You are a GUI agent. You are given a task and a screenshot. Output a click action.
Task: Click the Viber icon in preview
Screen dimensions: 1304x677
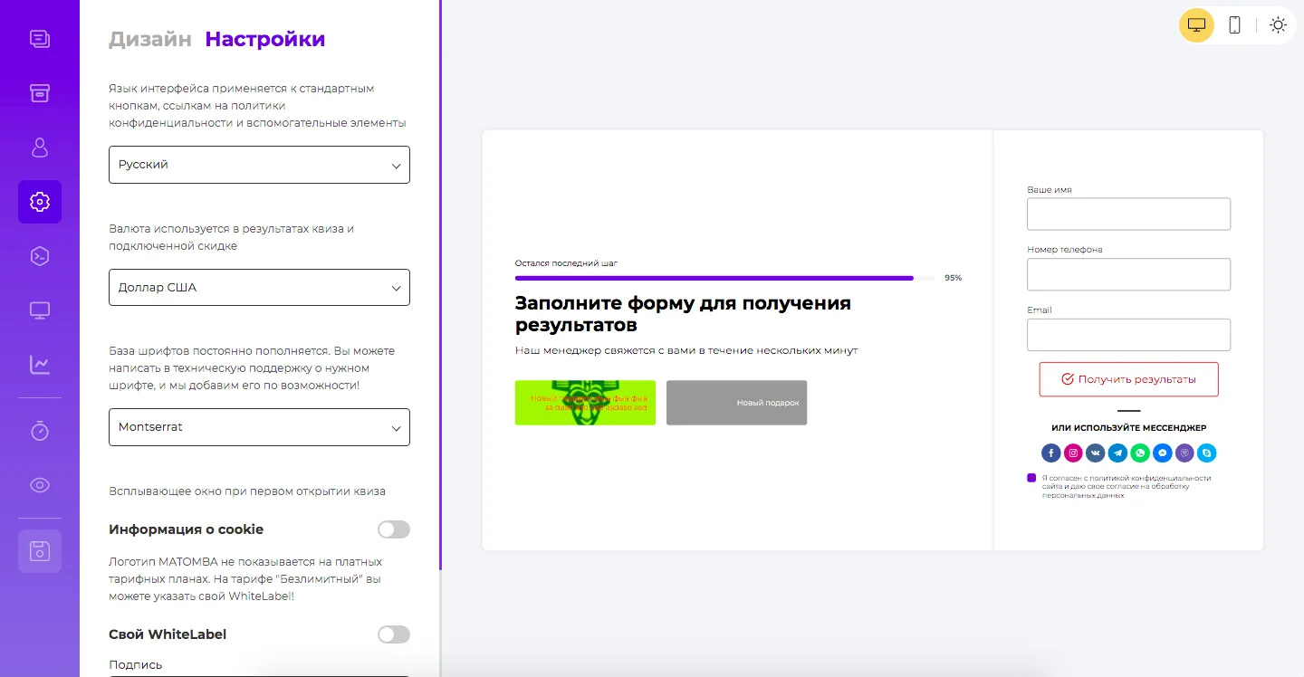(1184, 453)
